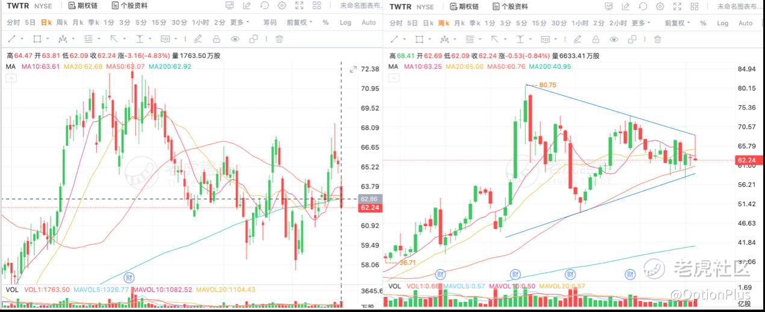The width and height of the screenshot is (765, 312).
Task: Delete drawings with trash icon in right chart
Action: click(657, 39)
